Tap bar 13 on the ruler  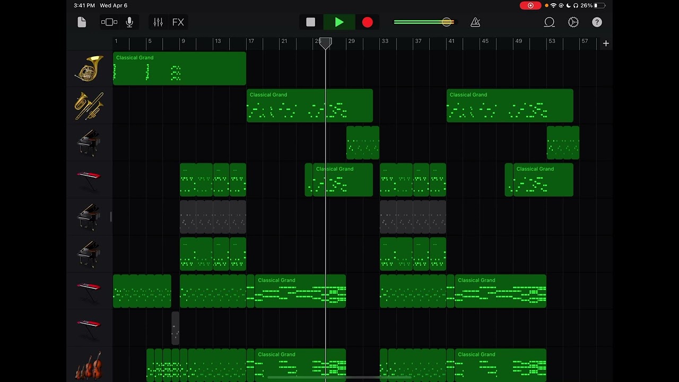[x=217, y=41]
